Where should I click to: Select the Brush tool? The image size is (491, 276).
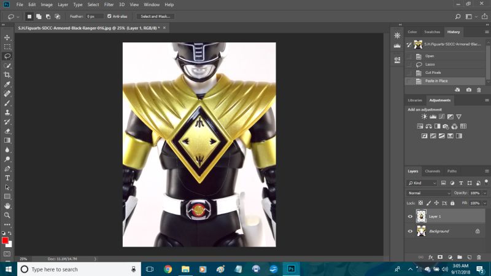pos(7,103)
